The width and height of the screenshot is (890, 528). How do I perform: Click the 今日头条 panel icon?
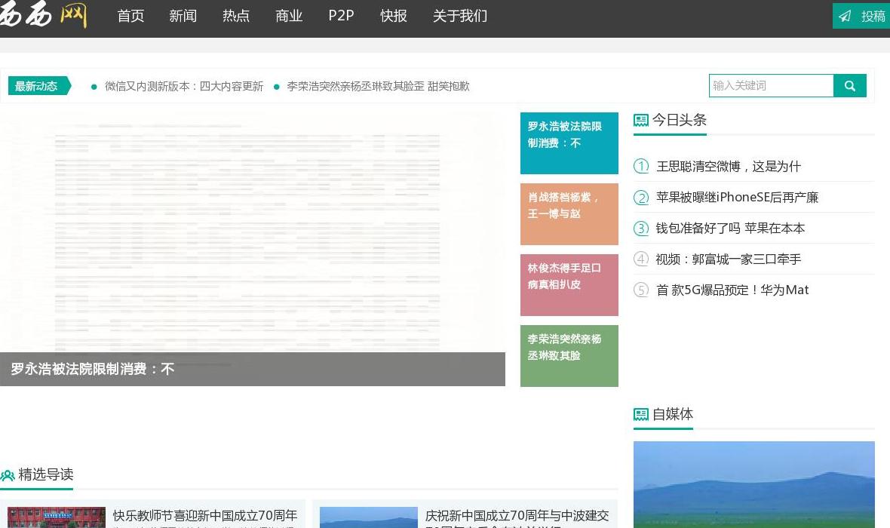click(x=641, y=119)
